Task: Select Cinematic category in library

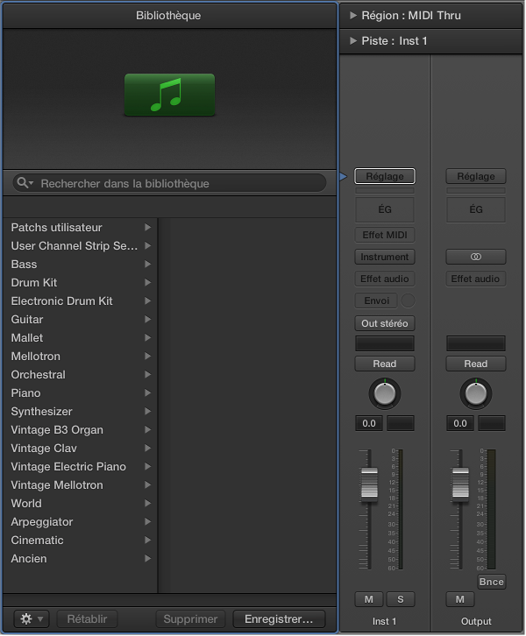Action: tap(81, 541)
